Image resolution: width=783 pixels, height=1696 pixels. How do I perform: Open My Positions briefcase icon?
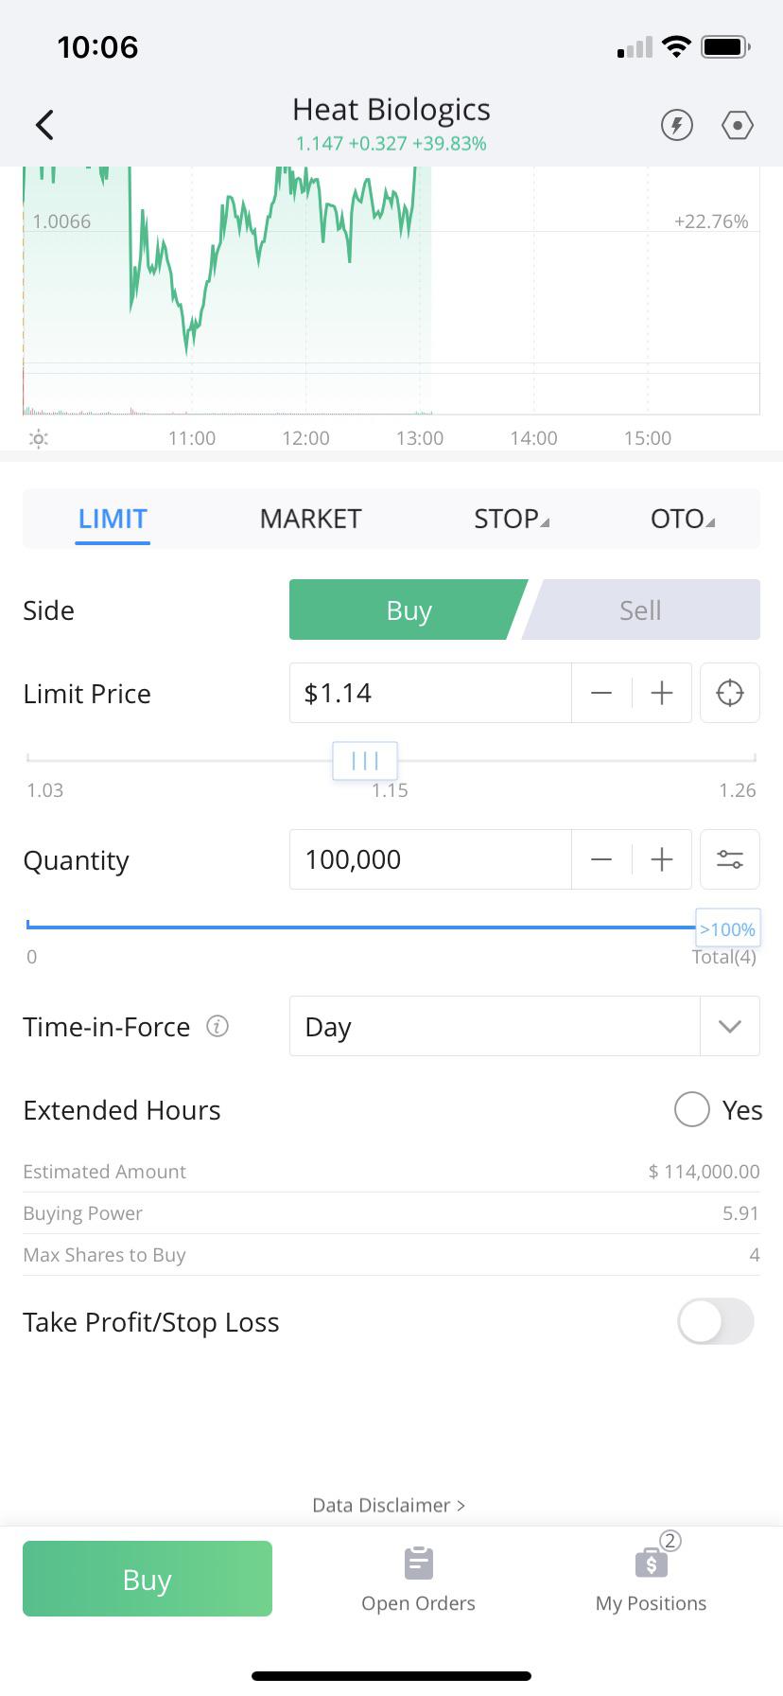pos(652,1562)
